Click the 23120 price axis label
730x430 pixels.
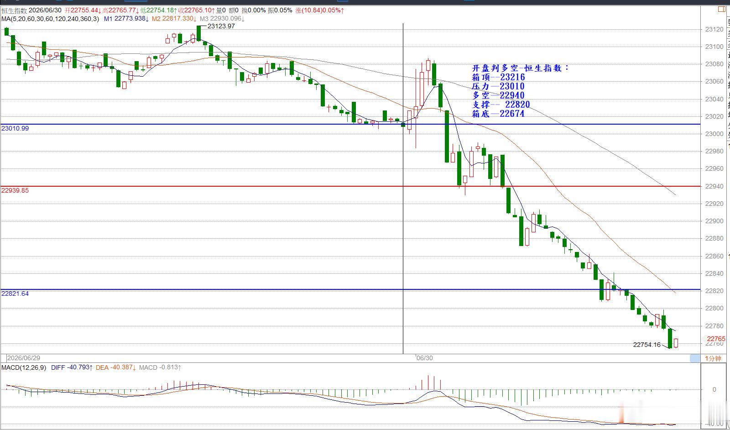714,30
